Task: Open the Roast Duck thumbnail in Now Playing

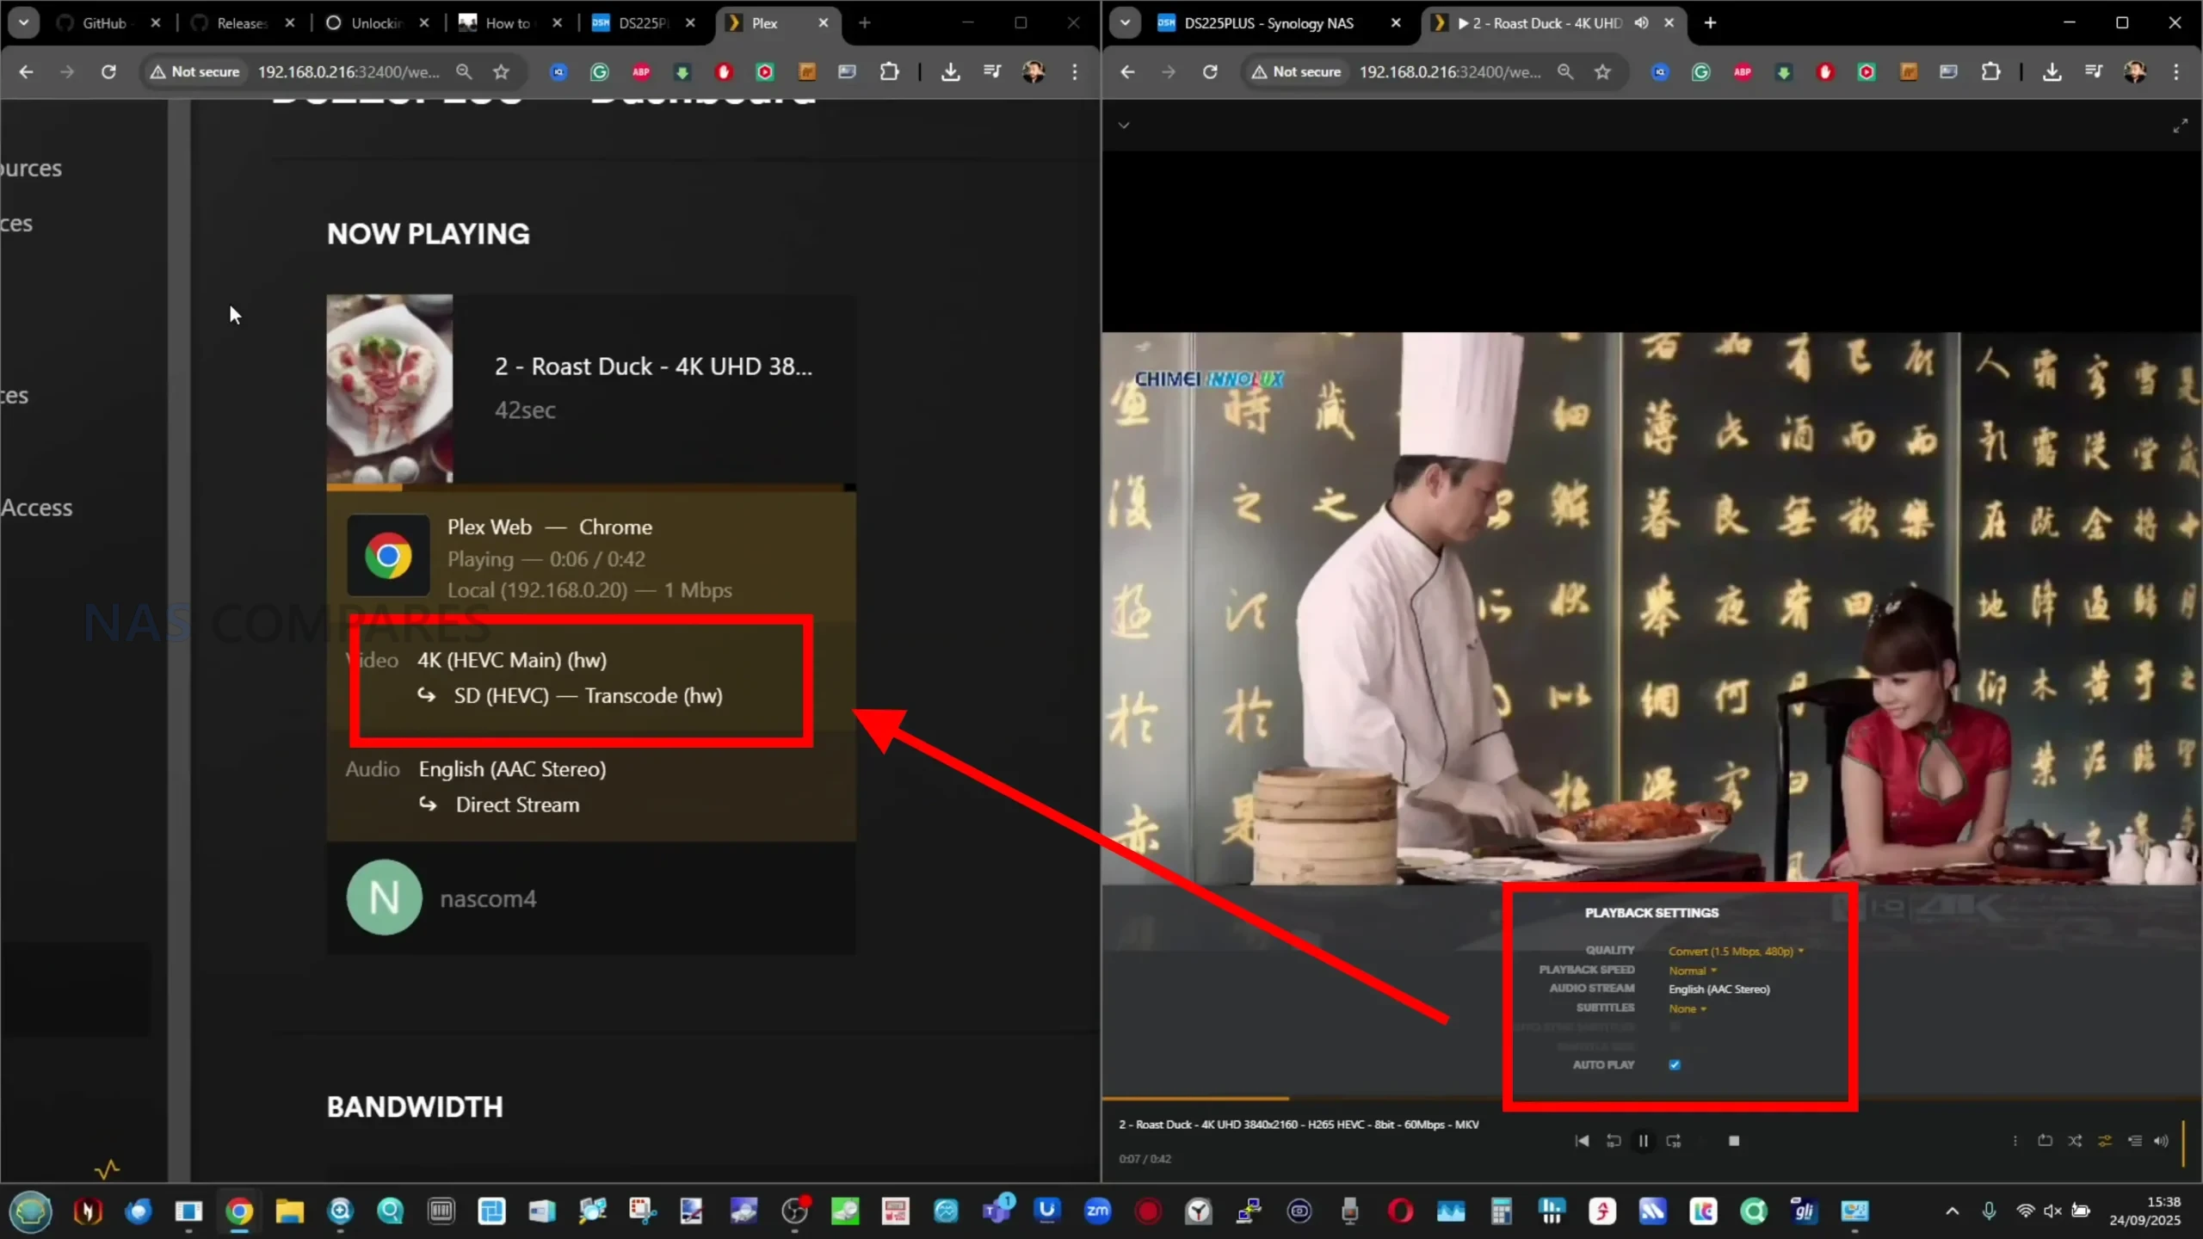Action: [389, 389]
